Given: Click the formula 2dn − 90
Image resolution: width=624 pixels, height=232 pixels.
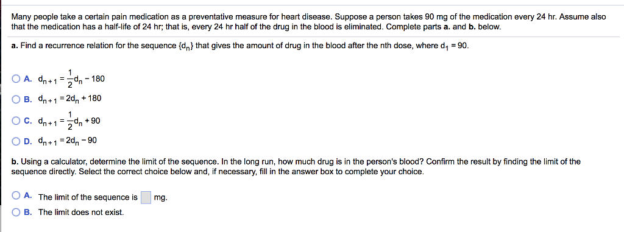Looking at the screenshot, I should pos(67,141).
